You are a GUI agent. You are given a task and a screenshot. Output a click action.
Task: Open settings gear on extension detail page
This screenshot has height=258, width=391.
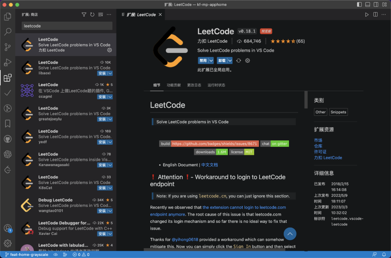click(x=247, y=61)
